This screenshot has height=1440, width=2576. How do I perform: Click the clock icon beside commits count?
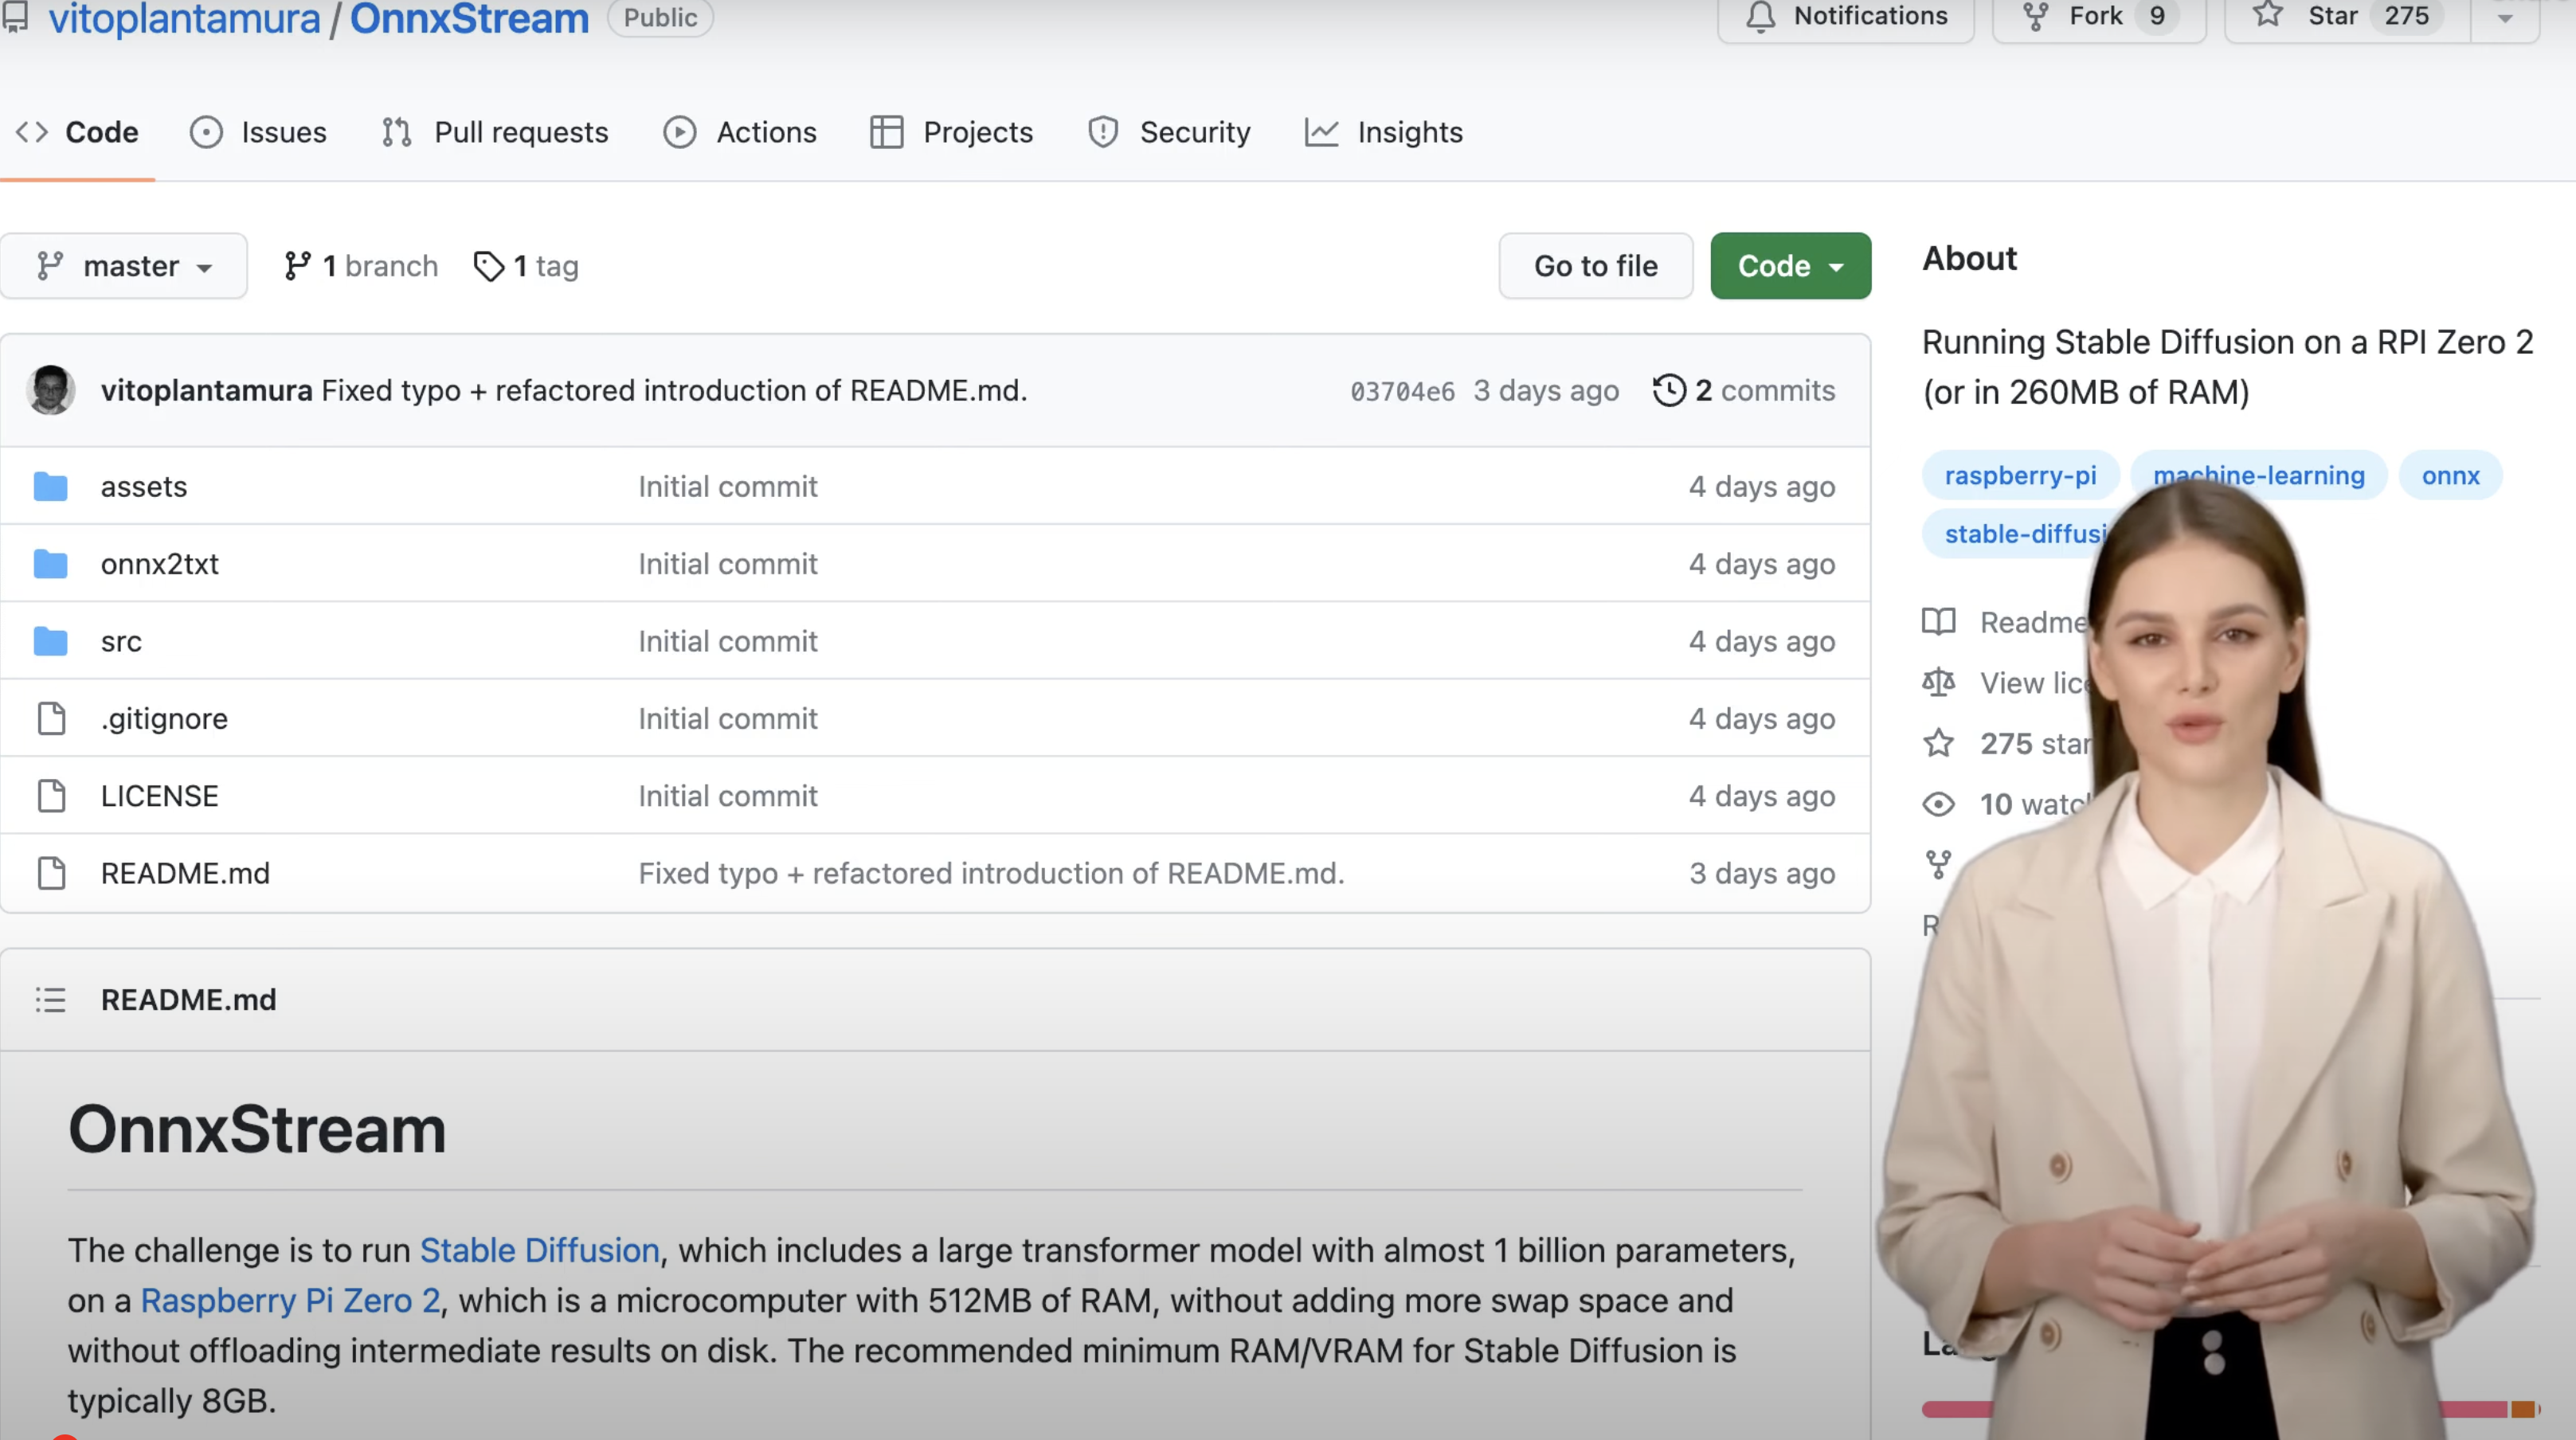coord(1668,390)
